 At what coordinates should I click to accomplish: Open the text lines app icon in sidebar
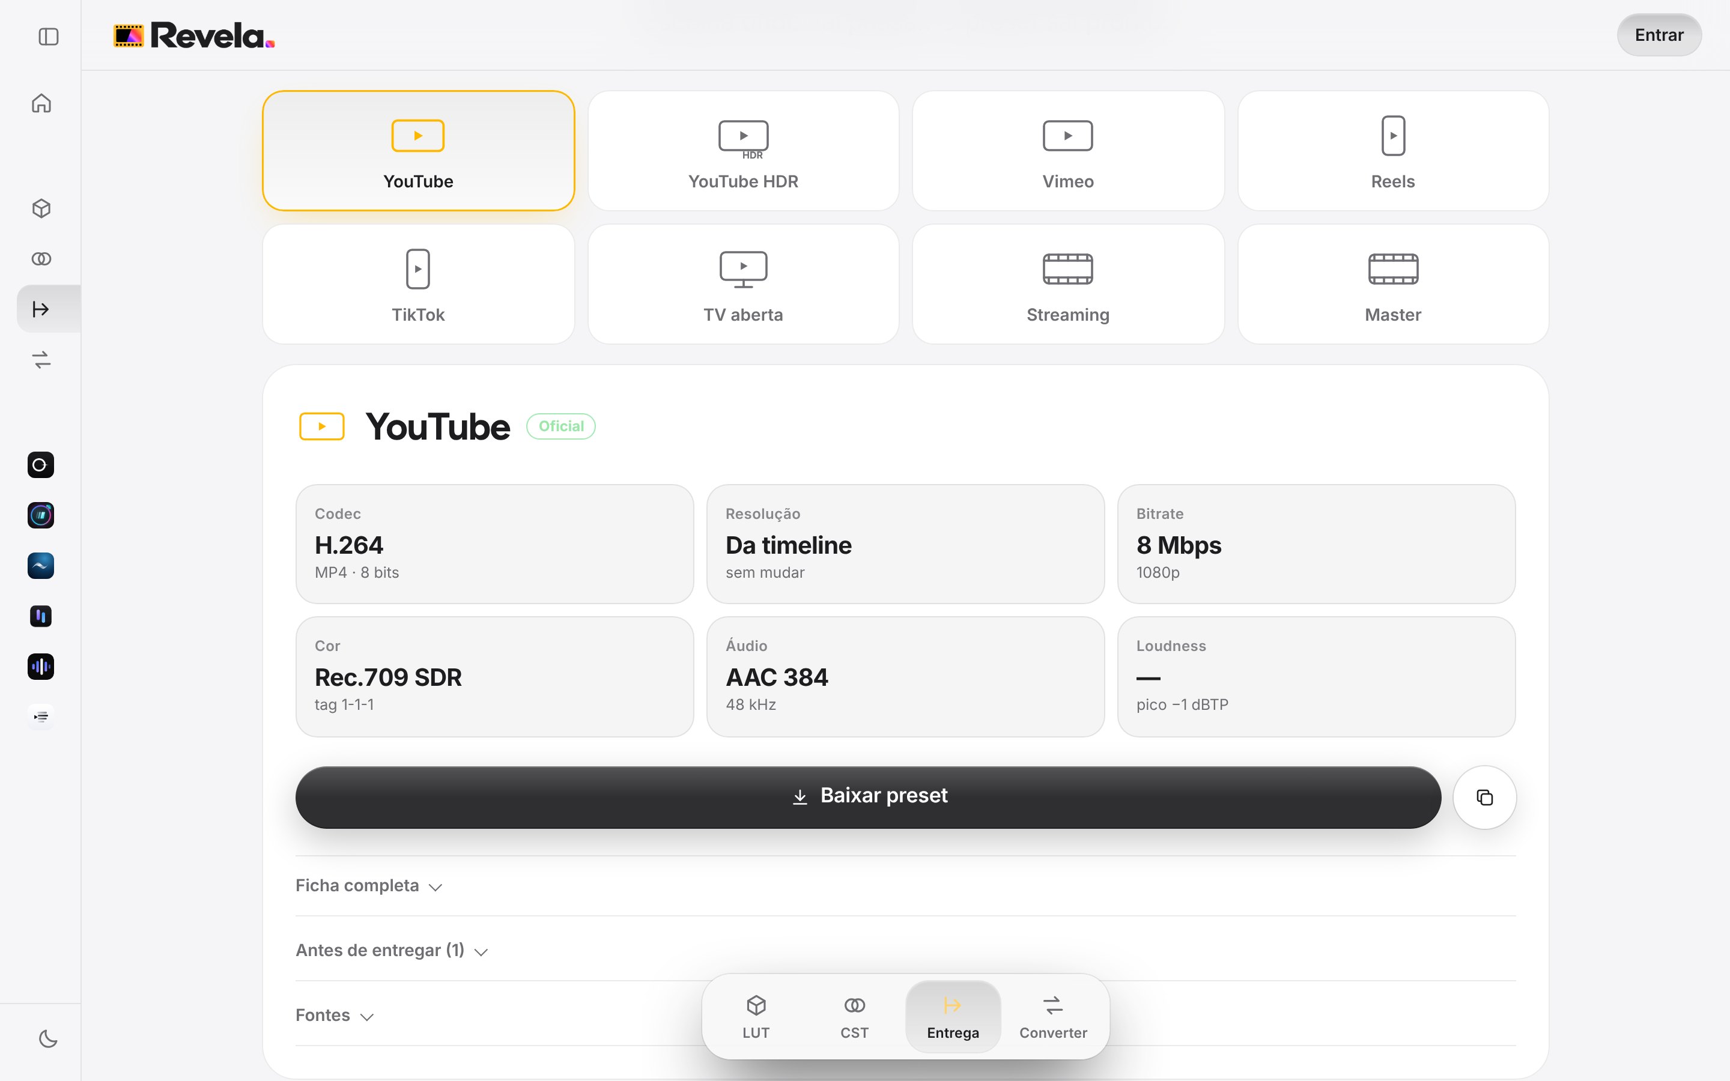click(41, 716)
